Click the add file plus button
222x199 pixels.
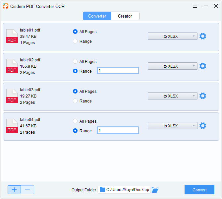pyautogui.click(x=14, y=190)
